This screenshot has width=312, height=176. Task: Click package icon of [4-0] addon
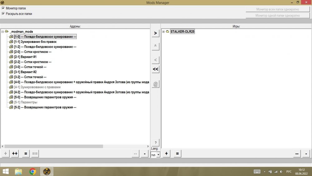point(11,82)
